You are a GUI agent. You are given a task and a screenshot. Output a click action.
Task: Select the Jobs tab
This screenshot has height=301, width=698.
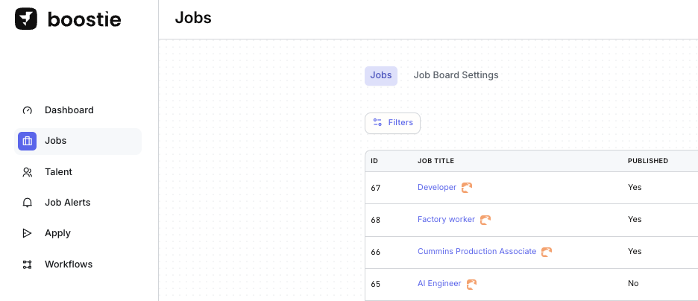pos(381,75)
